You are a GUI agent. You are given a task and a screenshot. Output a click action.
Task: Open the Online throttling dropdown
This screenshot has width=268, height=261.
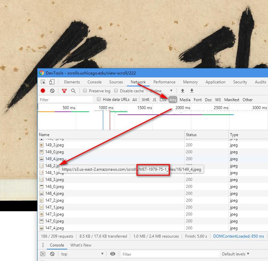(x=162, y=91)
